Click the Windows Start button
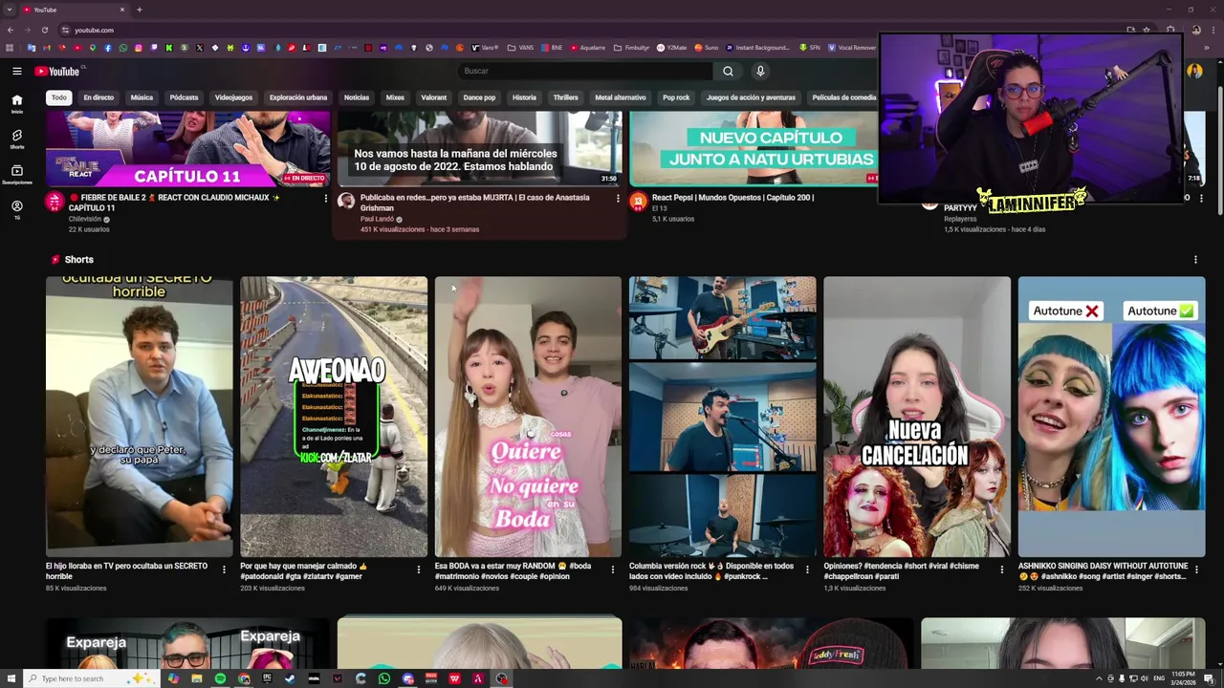This screenshot has width=1224, height=688. 11,678
